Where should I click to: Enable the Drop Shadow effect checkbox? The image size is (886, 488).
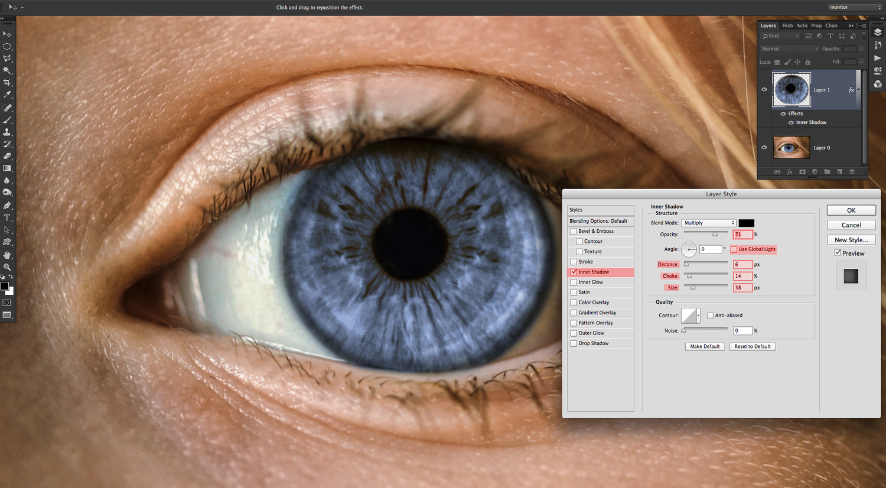click(574, 343)
